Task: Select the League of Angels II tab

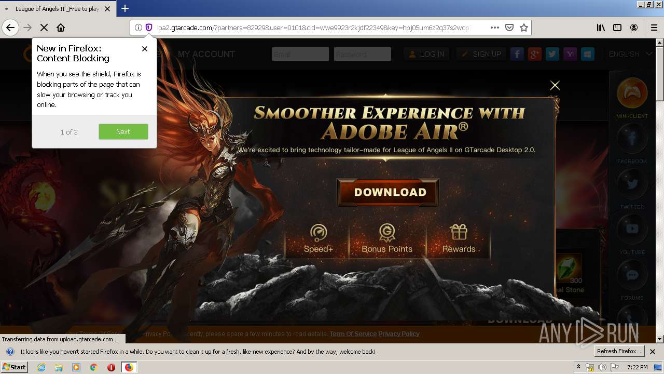Action: point(57,9)
